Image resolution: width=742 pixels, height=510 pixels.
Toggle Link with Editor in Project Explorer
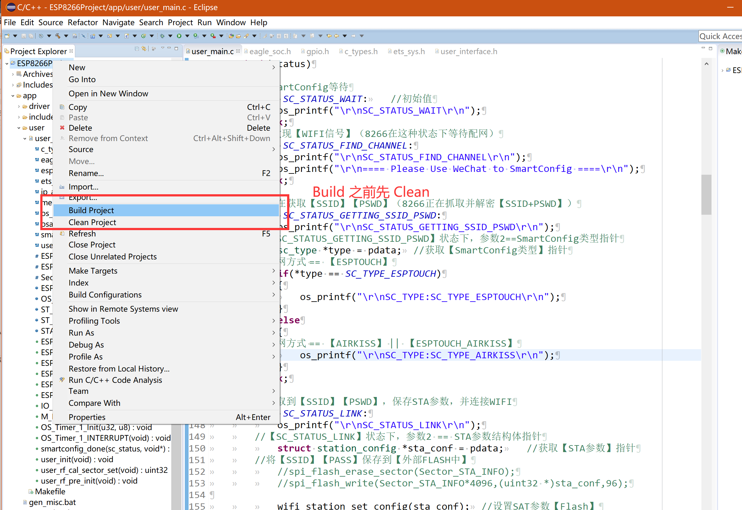click(x=144, y=48)
